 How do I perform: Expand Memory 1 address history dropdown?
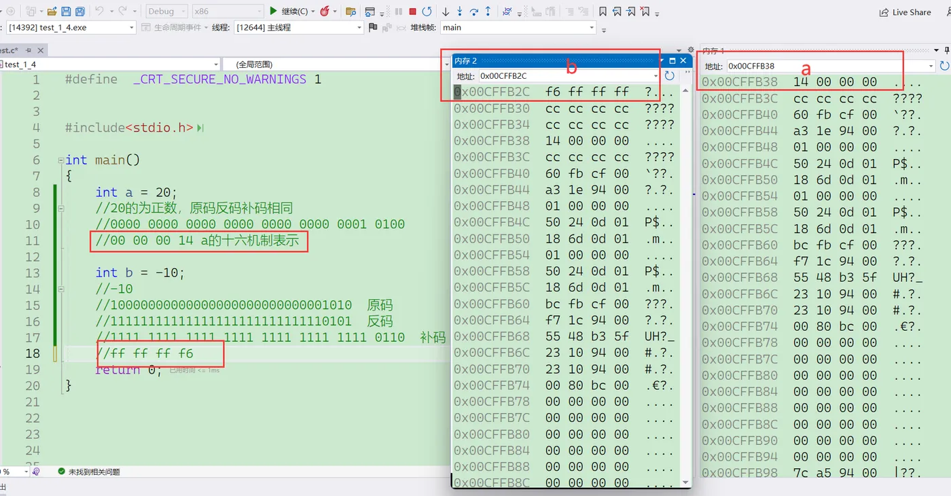pyautogui.click(x=931, y=66)
